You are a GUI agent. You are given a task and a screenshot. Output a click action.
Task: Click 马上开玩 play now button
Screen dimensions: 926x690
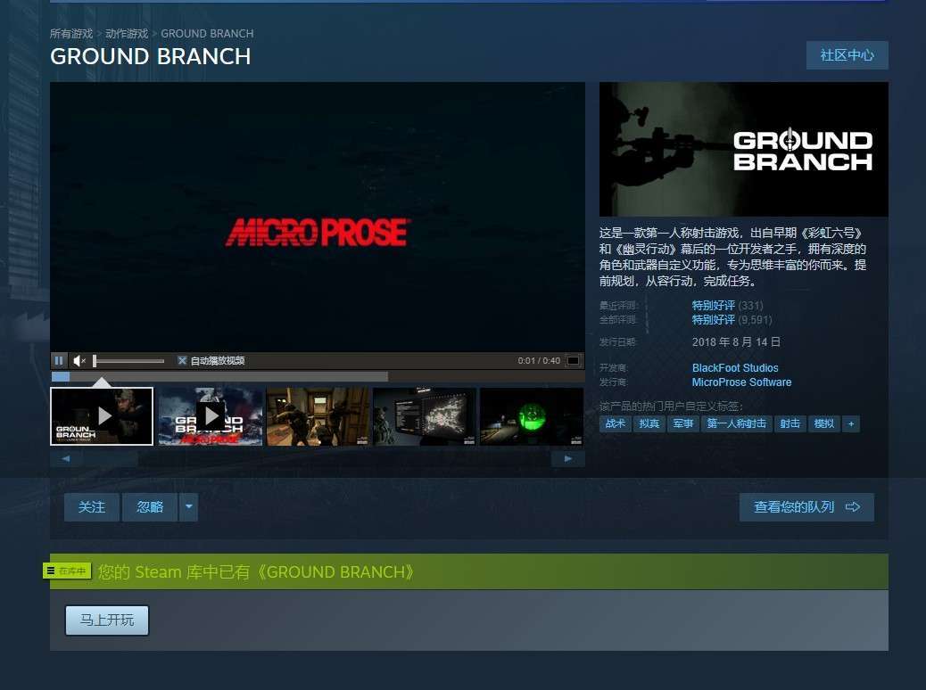tap(107, 620)
